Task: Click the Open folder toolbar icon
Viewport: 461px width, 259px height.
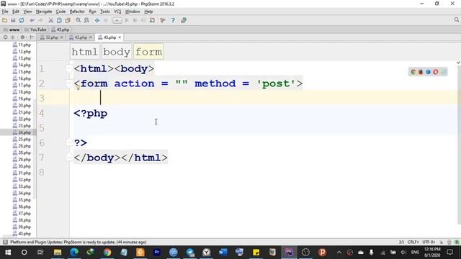Action: coord(5,20)
